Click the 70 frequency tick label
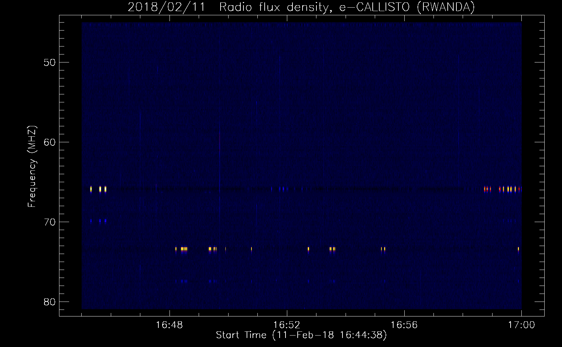Viewport: 562px width, 347px height. point(50,222)
